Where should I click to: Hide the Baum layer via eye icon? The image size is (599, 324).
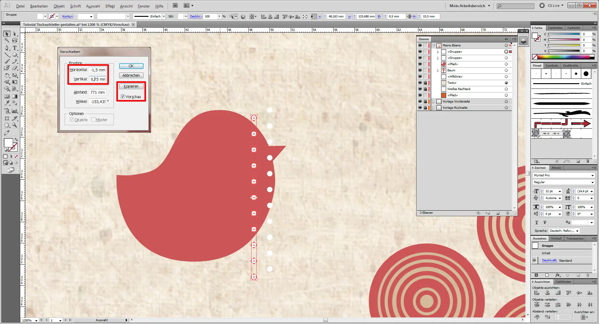pyautogui.click(x=420, y=70)
